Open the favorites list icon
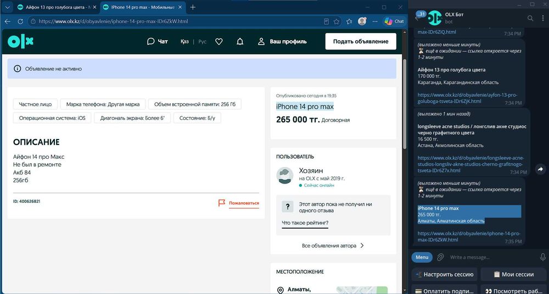Viewport: 549px width, 294px height. tap(349, 21)
